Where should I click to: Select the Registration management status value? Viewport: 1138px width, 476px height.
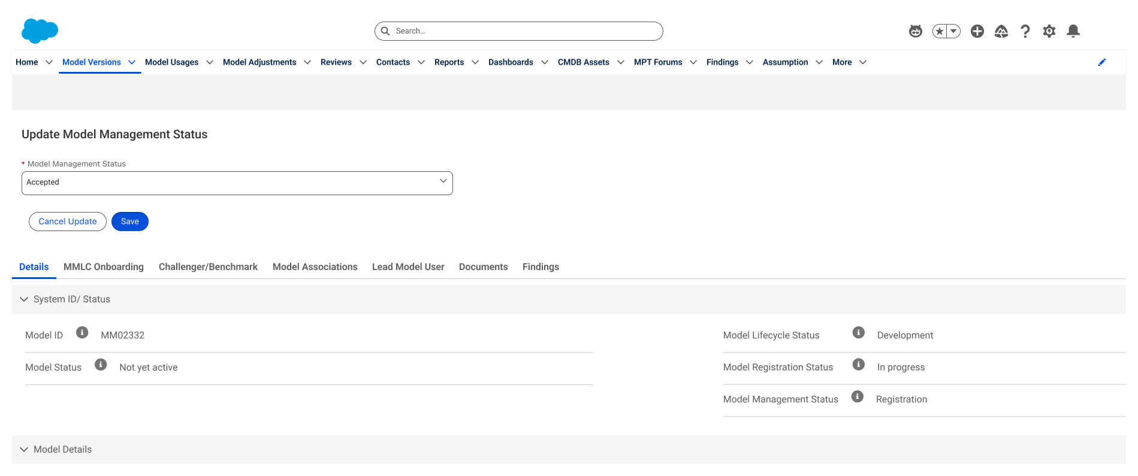point(901,399)
